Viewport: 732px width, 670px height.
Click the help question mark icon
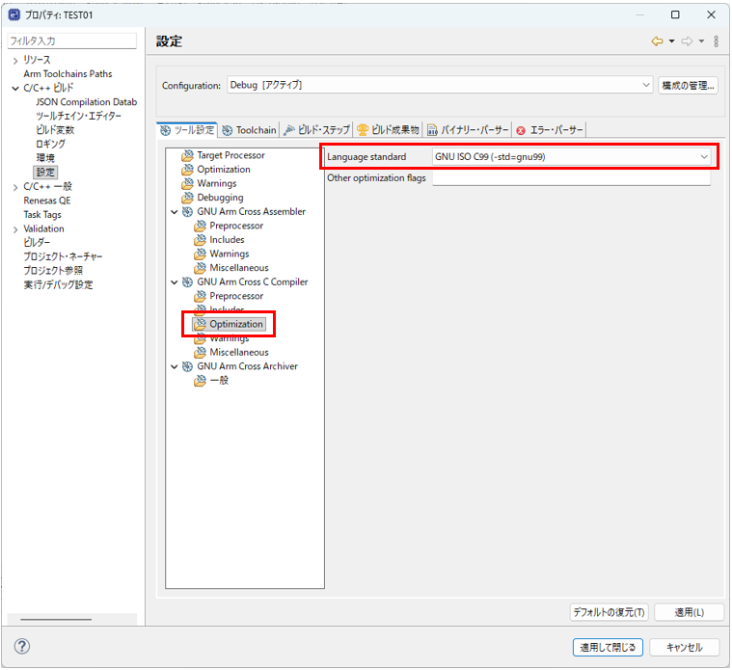pos(22,647)
